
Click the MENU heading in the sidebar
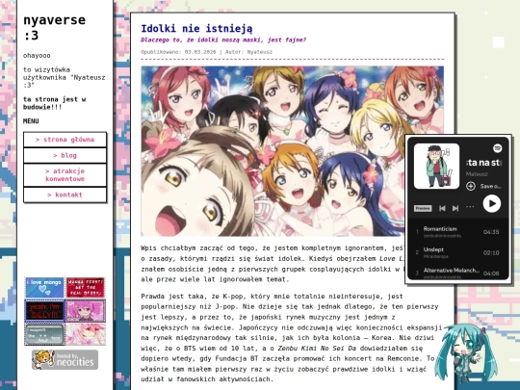31,121
